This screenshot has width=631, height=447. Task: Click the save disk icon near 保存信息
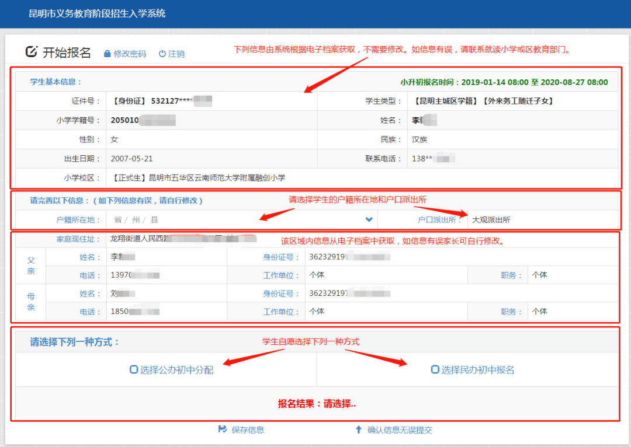coord(223,429)
